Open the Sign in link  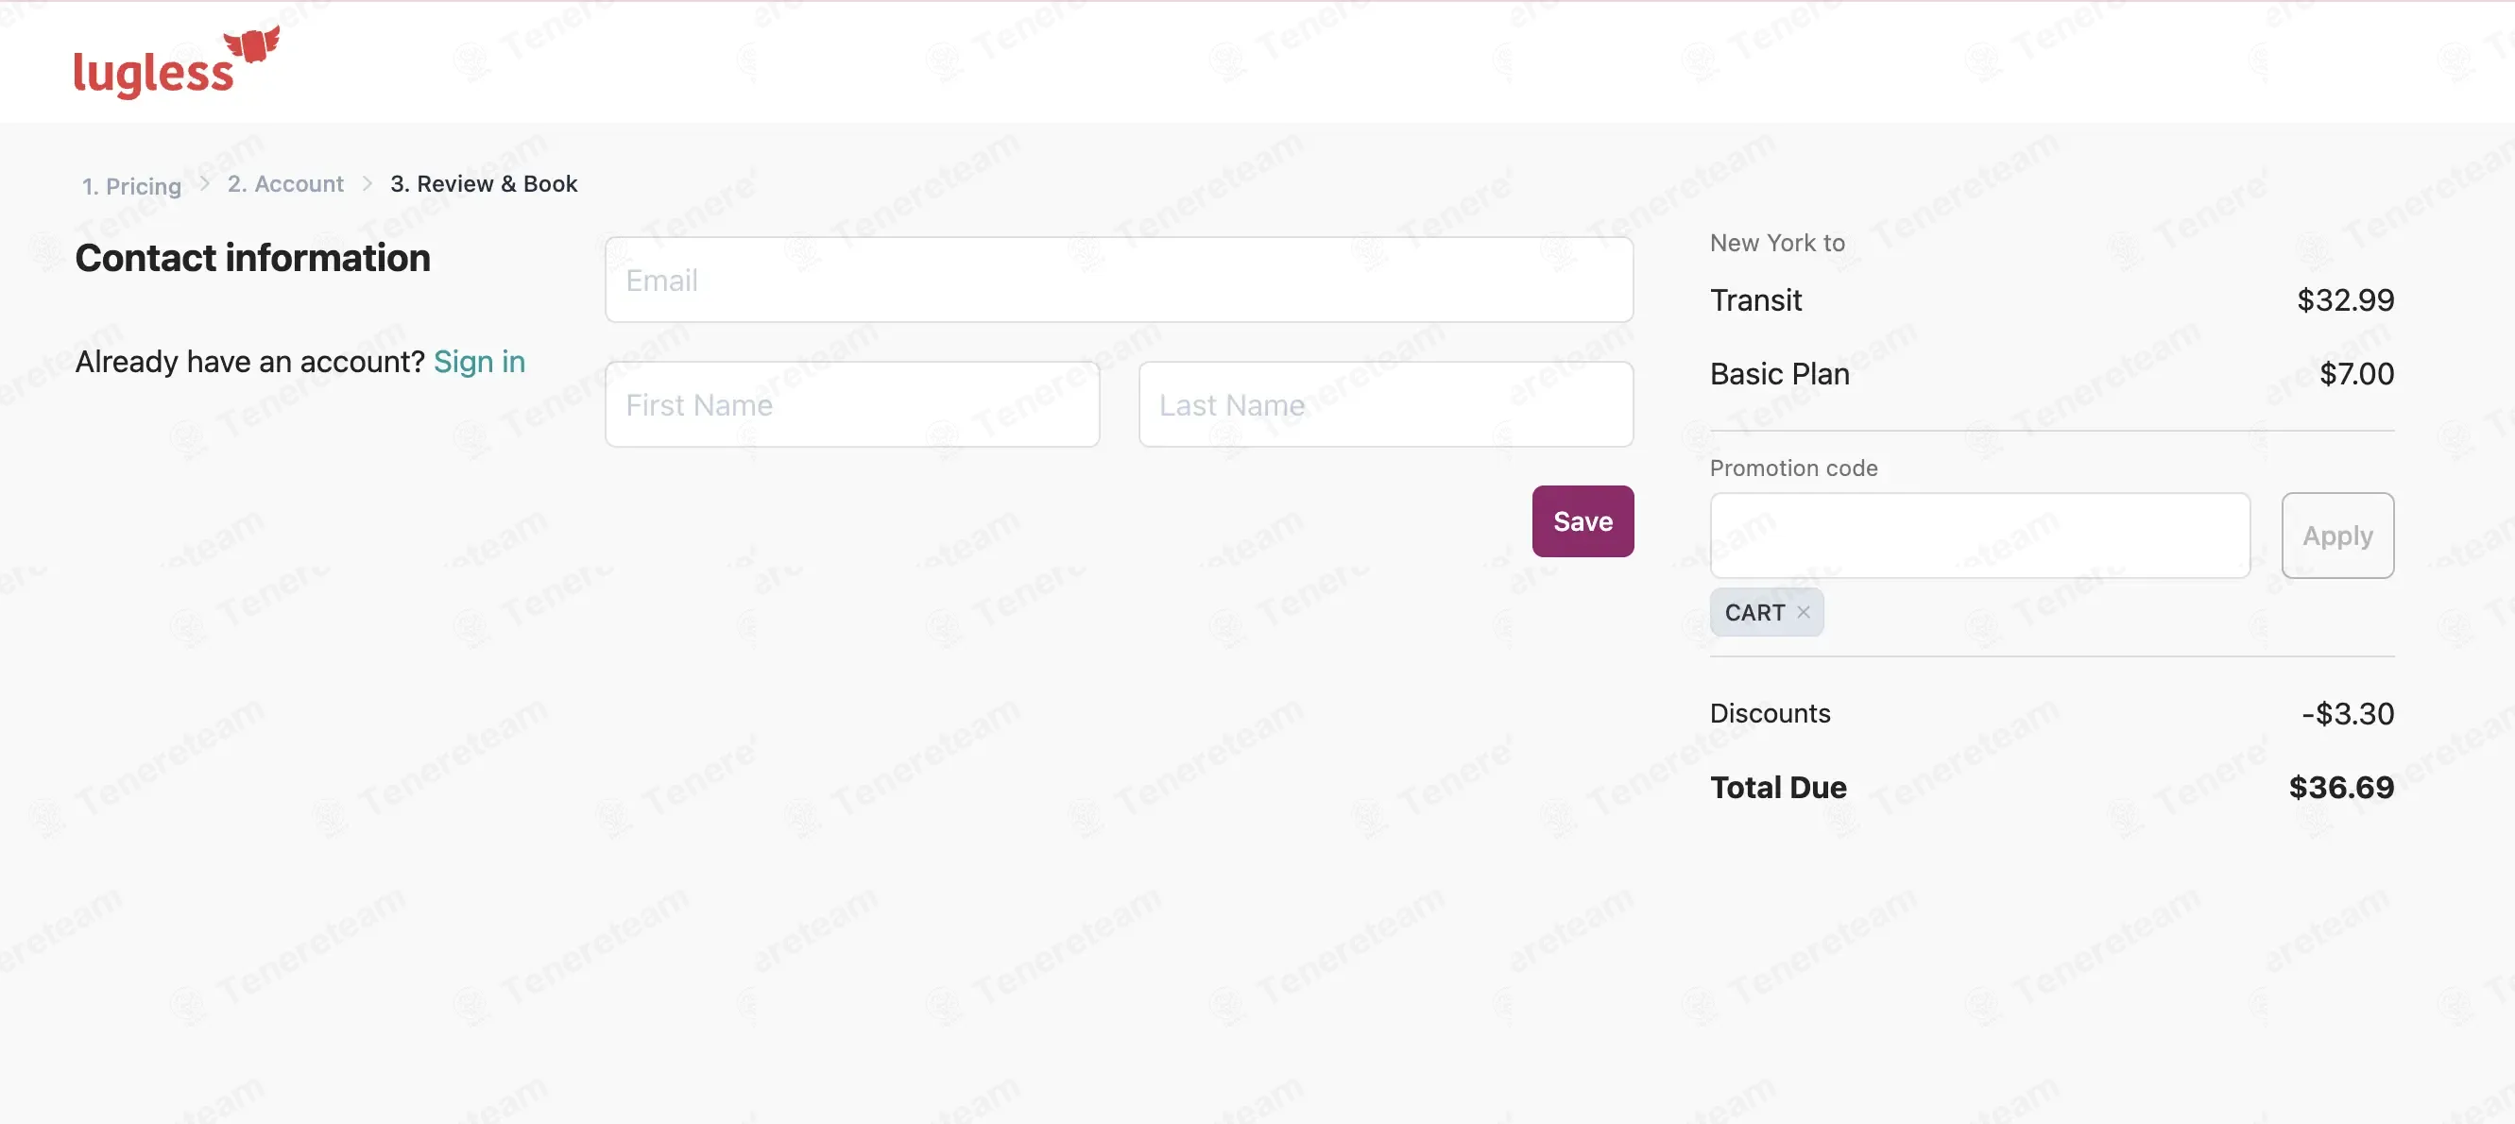click(x=479, y=362)
